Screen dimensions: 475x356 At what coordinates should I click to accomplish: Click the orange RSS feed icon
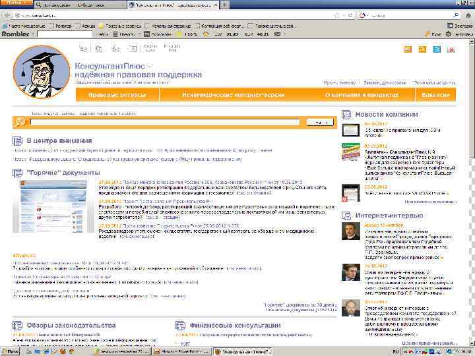point(422,49)
